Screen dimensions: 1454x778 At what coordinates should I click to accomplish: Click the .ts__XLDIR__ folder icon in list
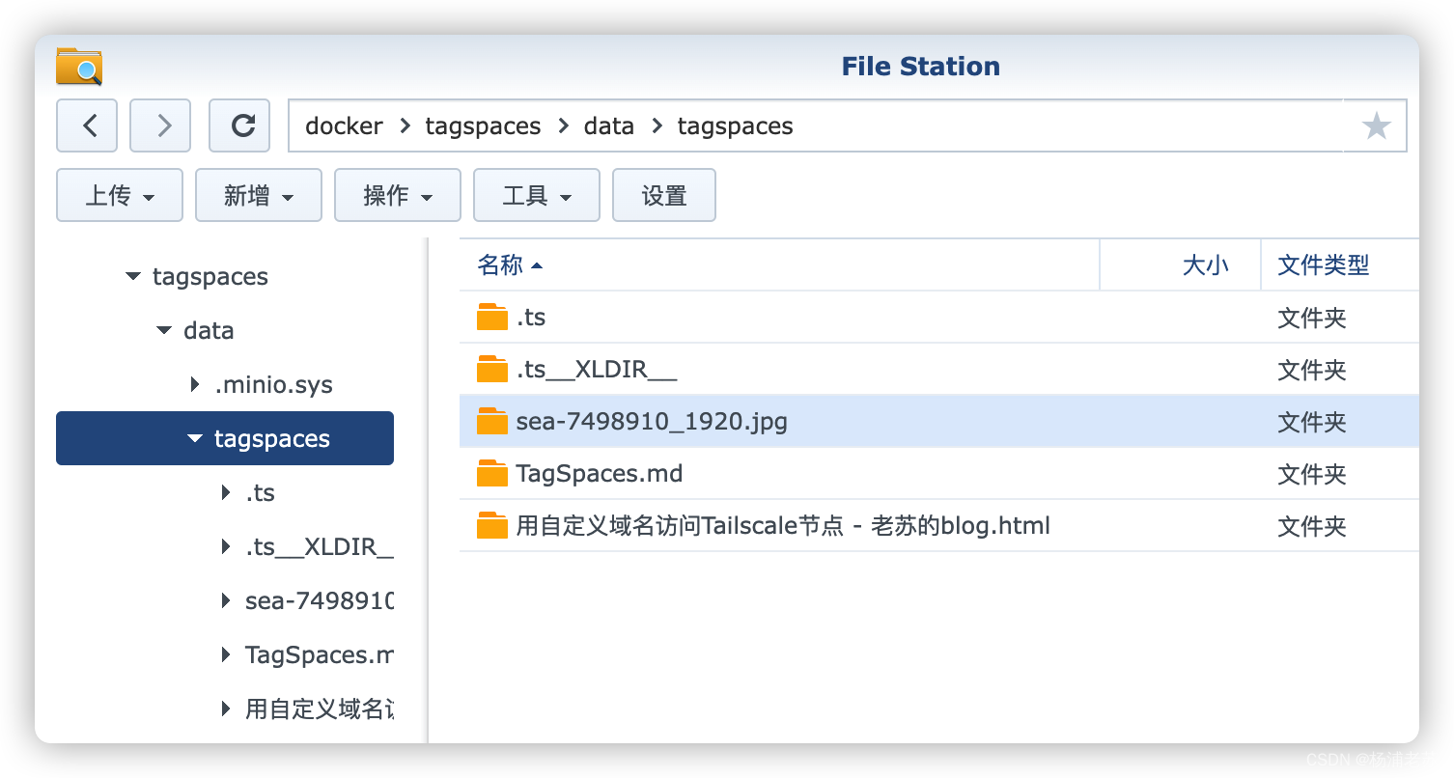(x=492, y=369)
